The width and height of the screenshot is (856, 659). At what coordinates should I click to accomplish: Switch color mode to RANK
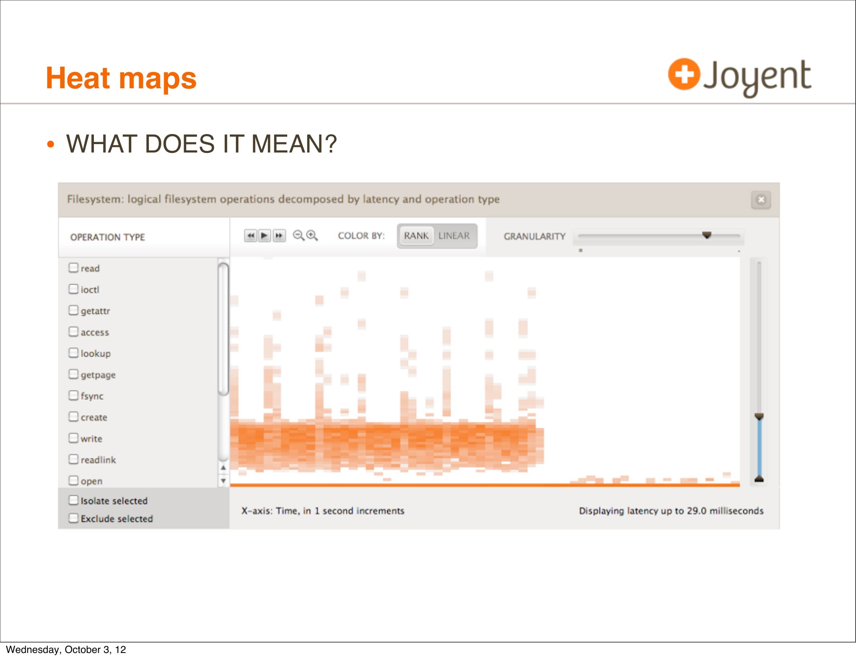point(416,236)
